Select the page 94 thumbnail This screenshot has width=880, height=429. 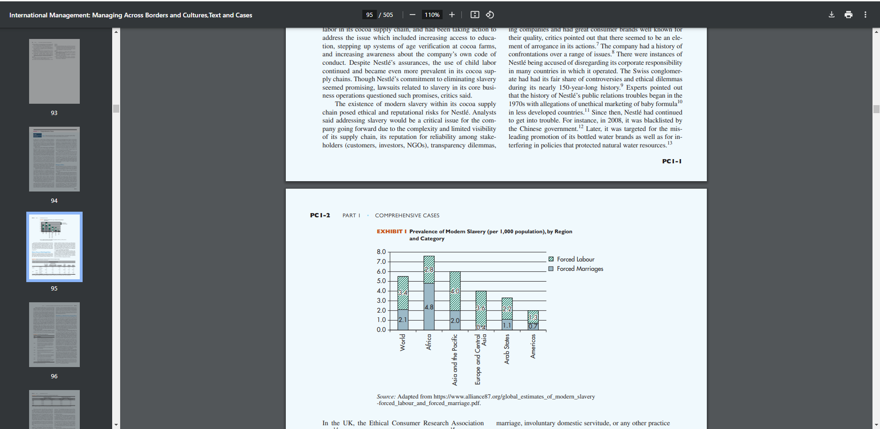tap(54, 159)
